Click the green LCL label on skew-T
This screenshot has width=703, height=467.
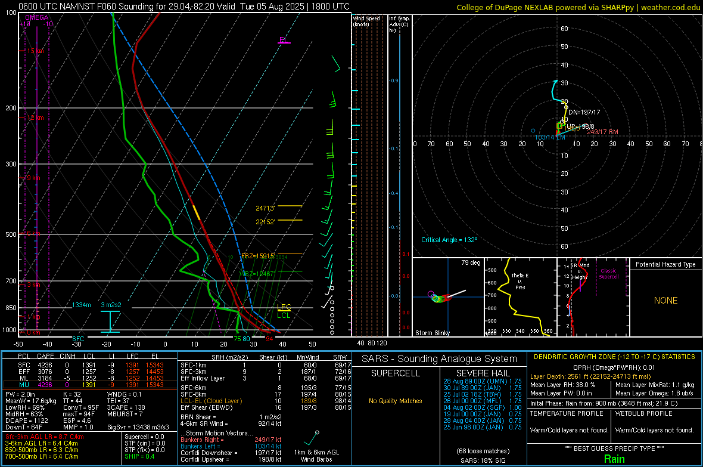point(284,316)
